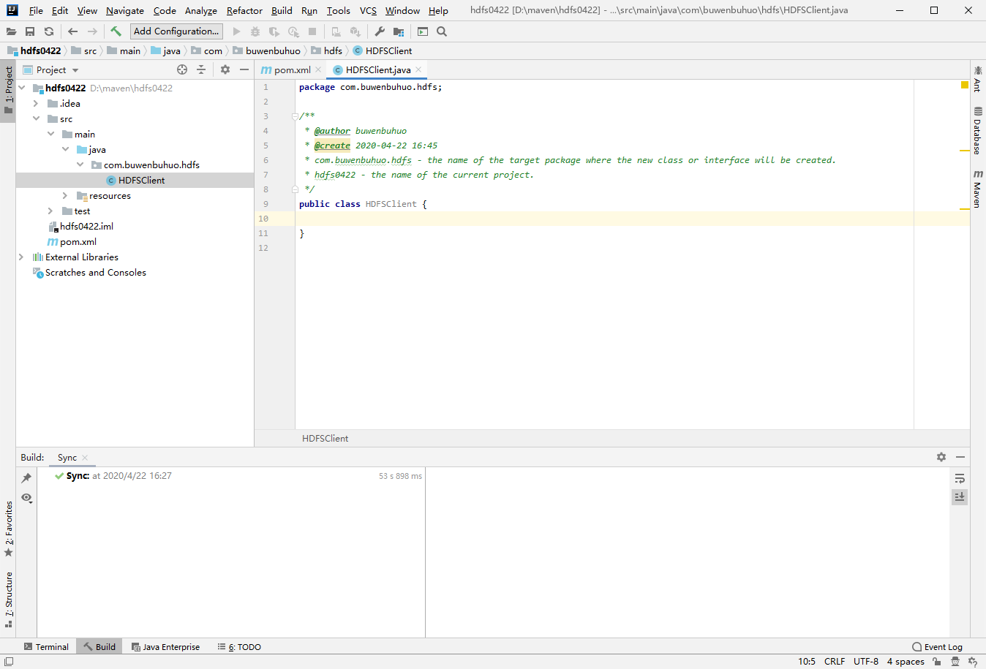
Task: Expand the .idea folder
Action: pyautogui.click(x=36, y=103)
